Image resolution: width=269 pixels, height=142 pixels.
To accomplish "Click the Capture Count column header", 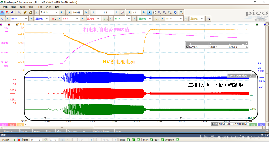I will tap(101, 131).
